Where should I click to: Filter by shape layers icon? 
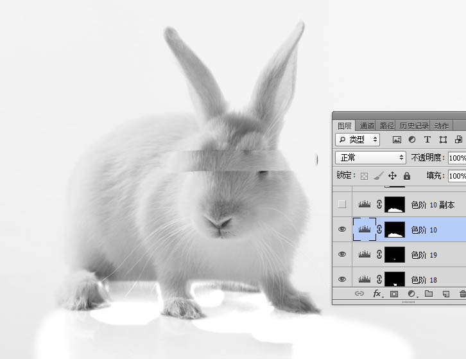[x=443, y=139]
